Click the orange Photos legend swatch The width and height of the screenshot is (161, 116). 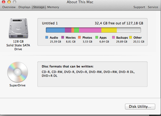(79, 37)
